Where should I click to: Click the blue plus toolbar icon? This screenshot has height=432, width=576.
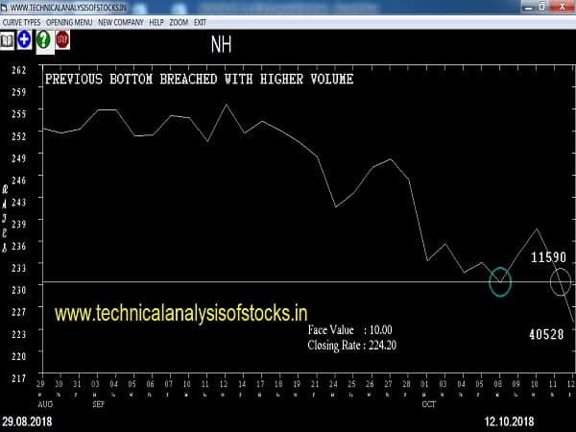(x=25, y=40)
